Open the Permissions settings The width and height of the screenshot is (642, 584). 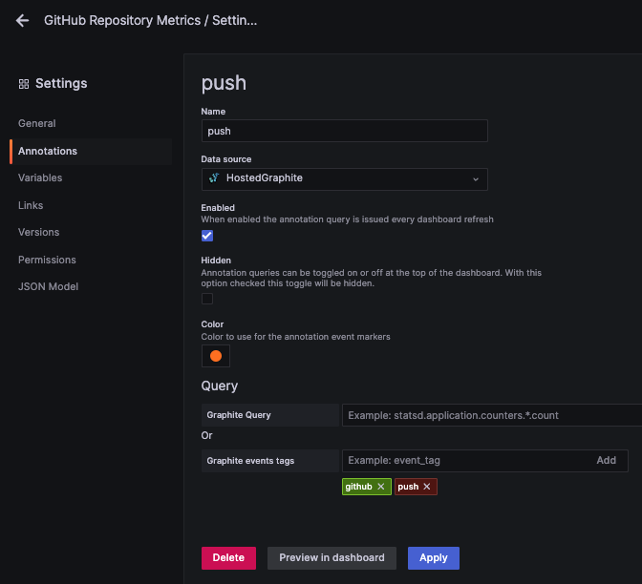(x=47, y=260)
